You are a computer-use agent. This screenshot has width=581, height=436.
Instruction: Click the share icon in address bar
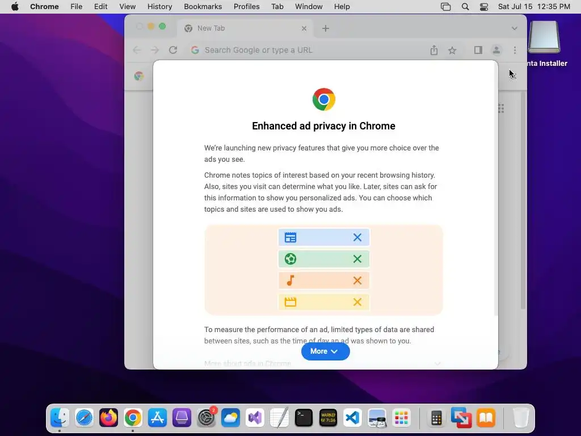pyautogui.click(x=434, y=50)
